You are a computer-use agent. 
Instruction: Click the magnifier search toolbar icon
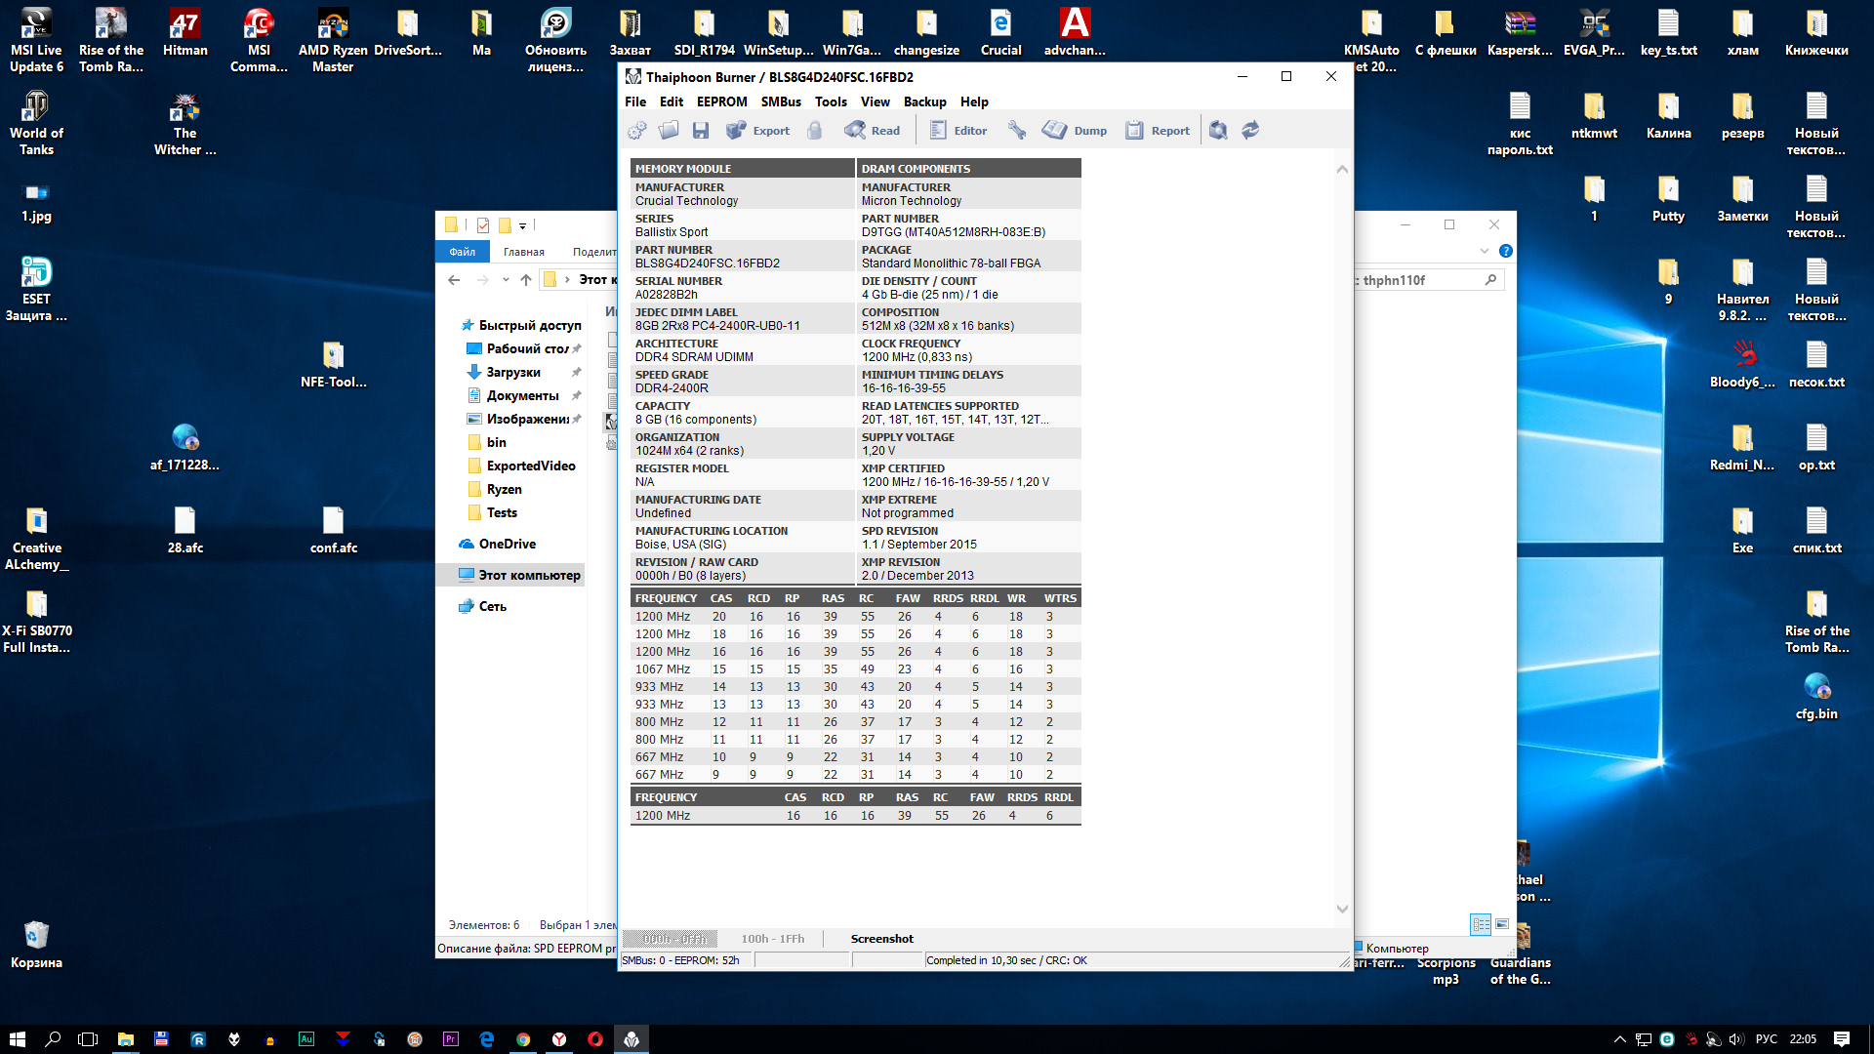coord(1218,130)
